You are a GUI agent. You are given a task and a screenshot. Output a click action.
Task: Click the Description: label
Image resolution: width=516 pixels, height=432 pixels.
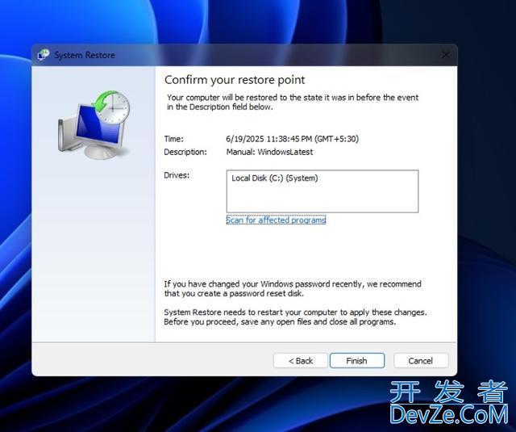click(185, 152)
